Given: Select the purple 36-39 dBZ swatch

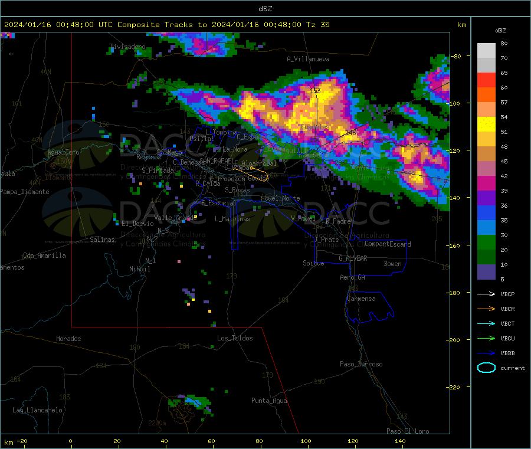Looking at the screenshot, I should [x=486, y=198].
